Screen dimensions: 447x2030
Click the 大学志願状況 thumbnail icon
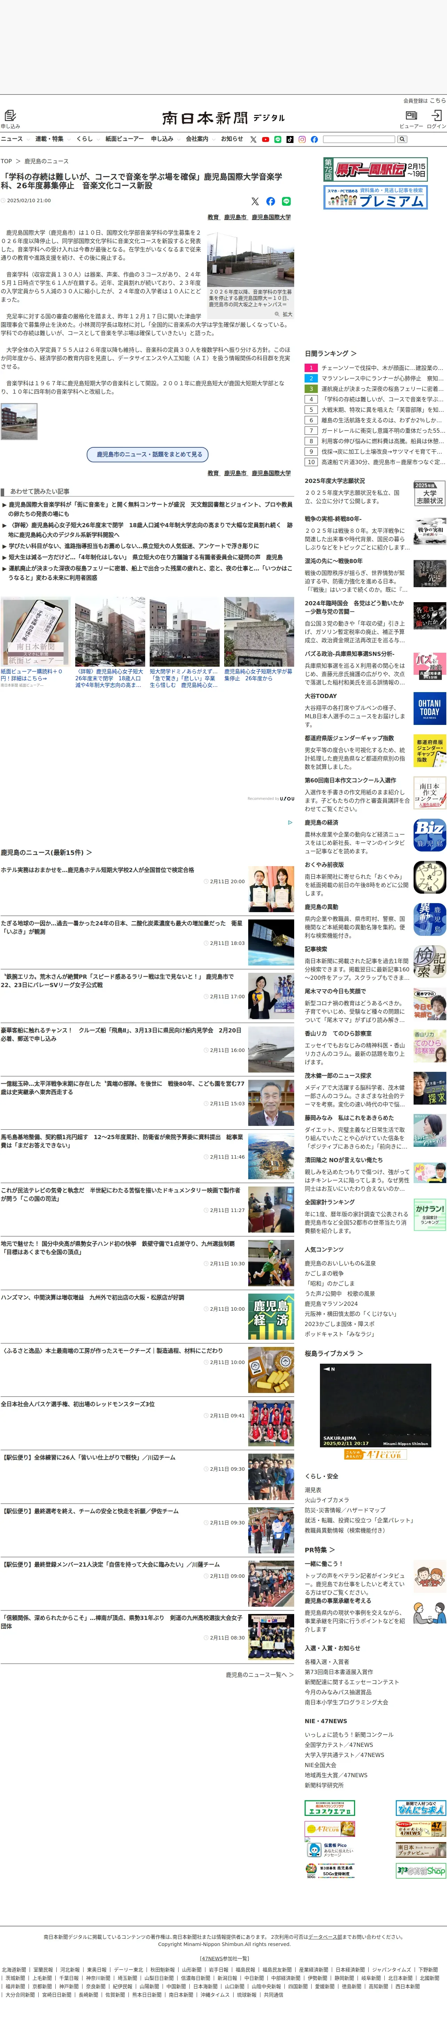click(430, 493)
